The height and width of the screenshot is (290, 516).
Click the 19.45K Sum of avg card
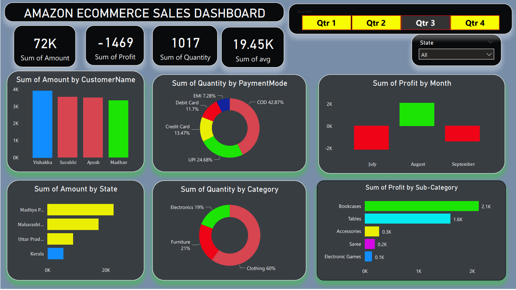[x=253, y=47]
